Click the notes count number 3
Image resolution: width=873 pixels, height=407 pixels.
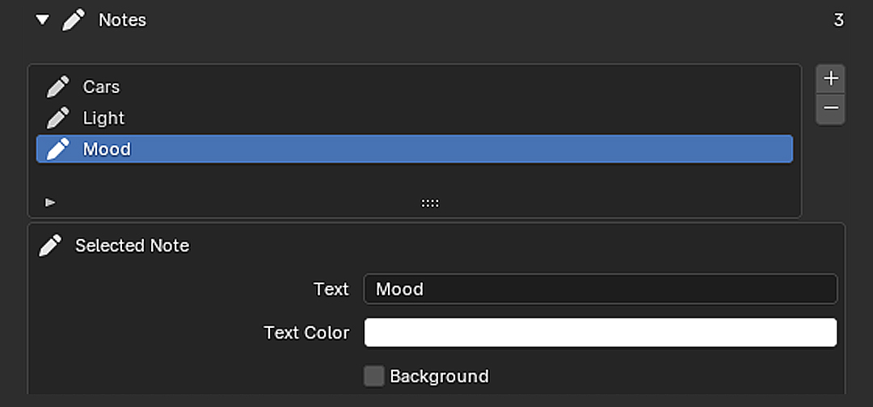(838, 20)
